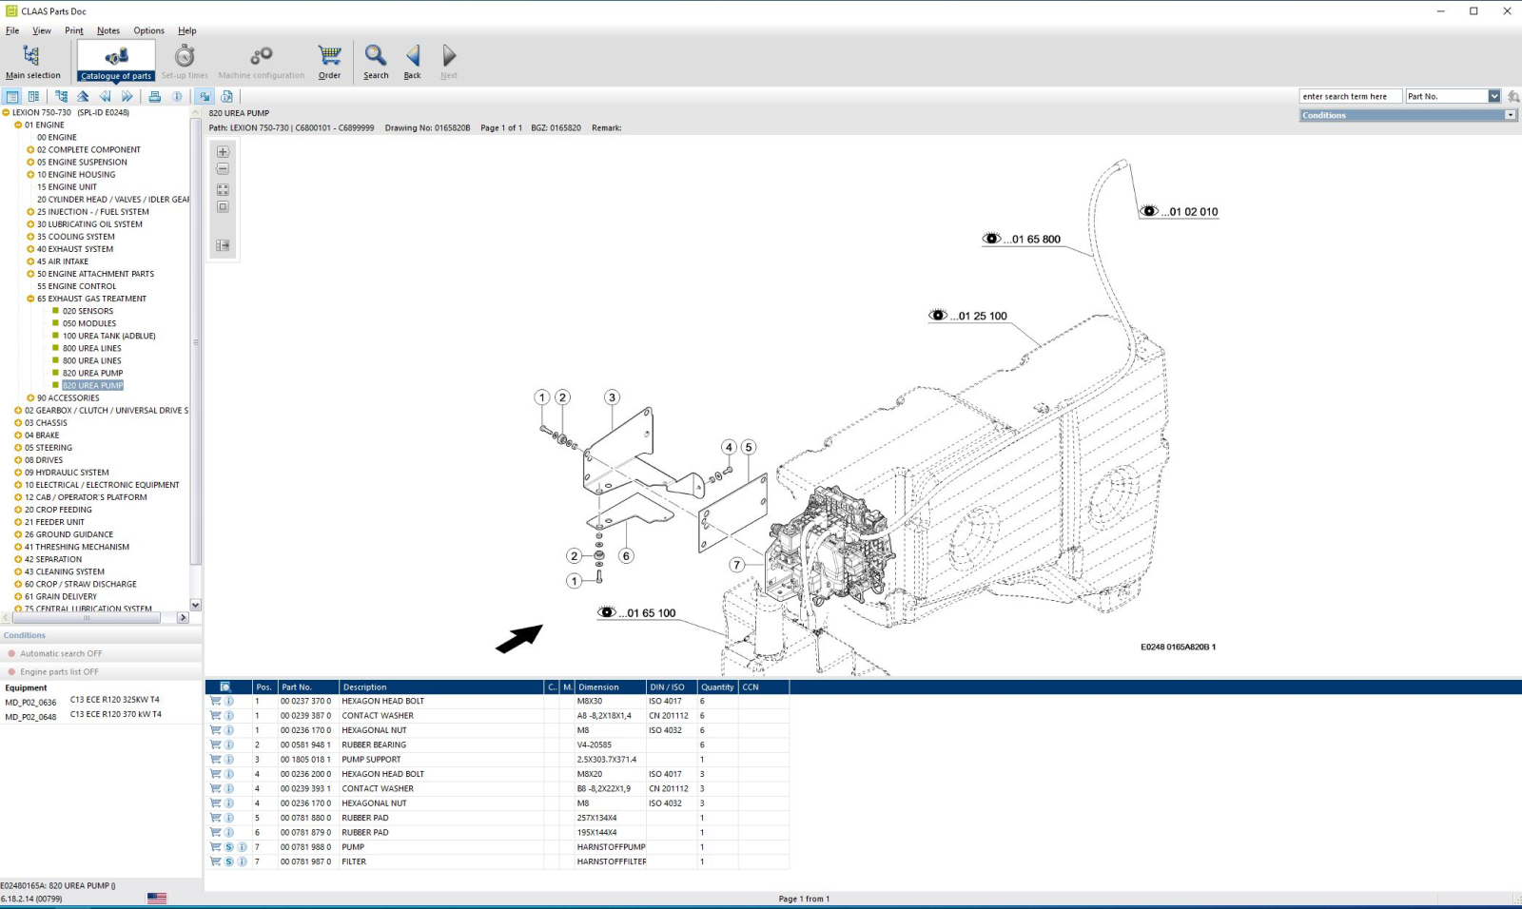Collapse 65 EXHAUST GAS TREATMENT node

point(30,300)
